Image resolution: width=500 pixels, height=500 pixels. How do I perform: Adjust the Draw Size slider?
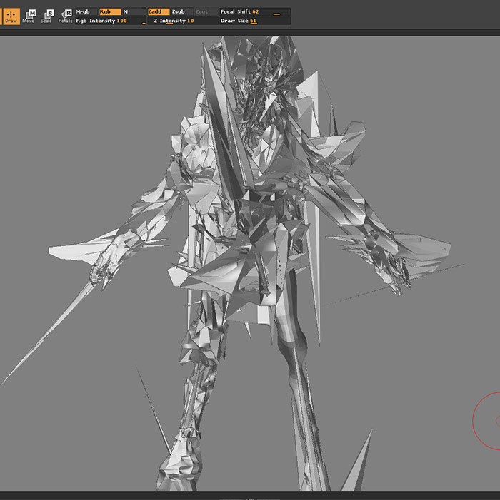[255, 21]
